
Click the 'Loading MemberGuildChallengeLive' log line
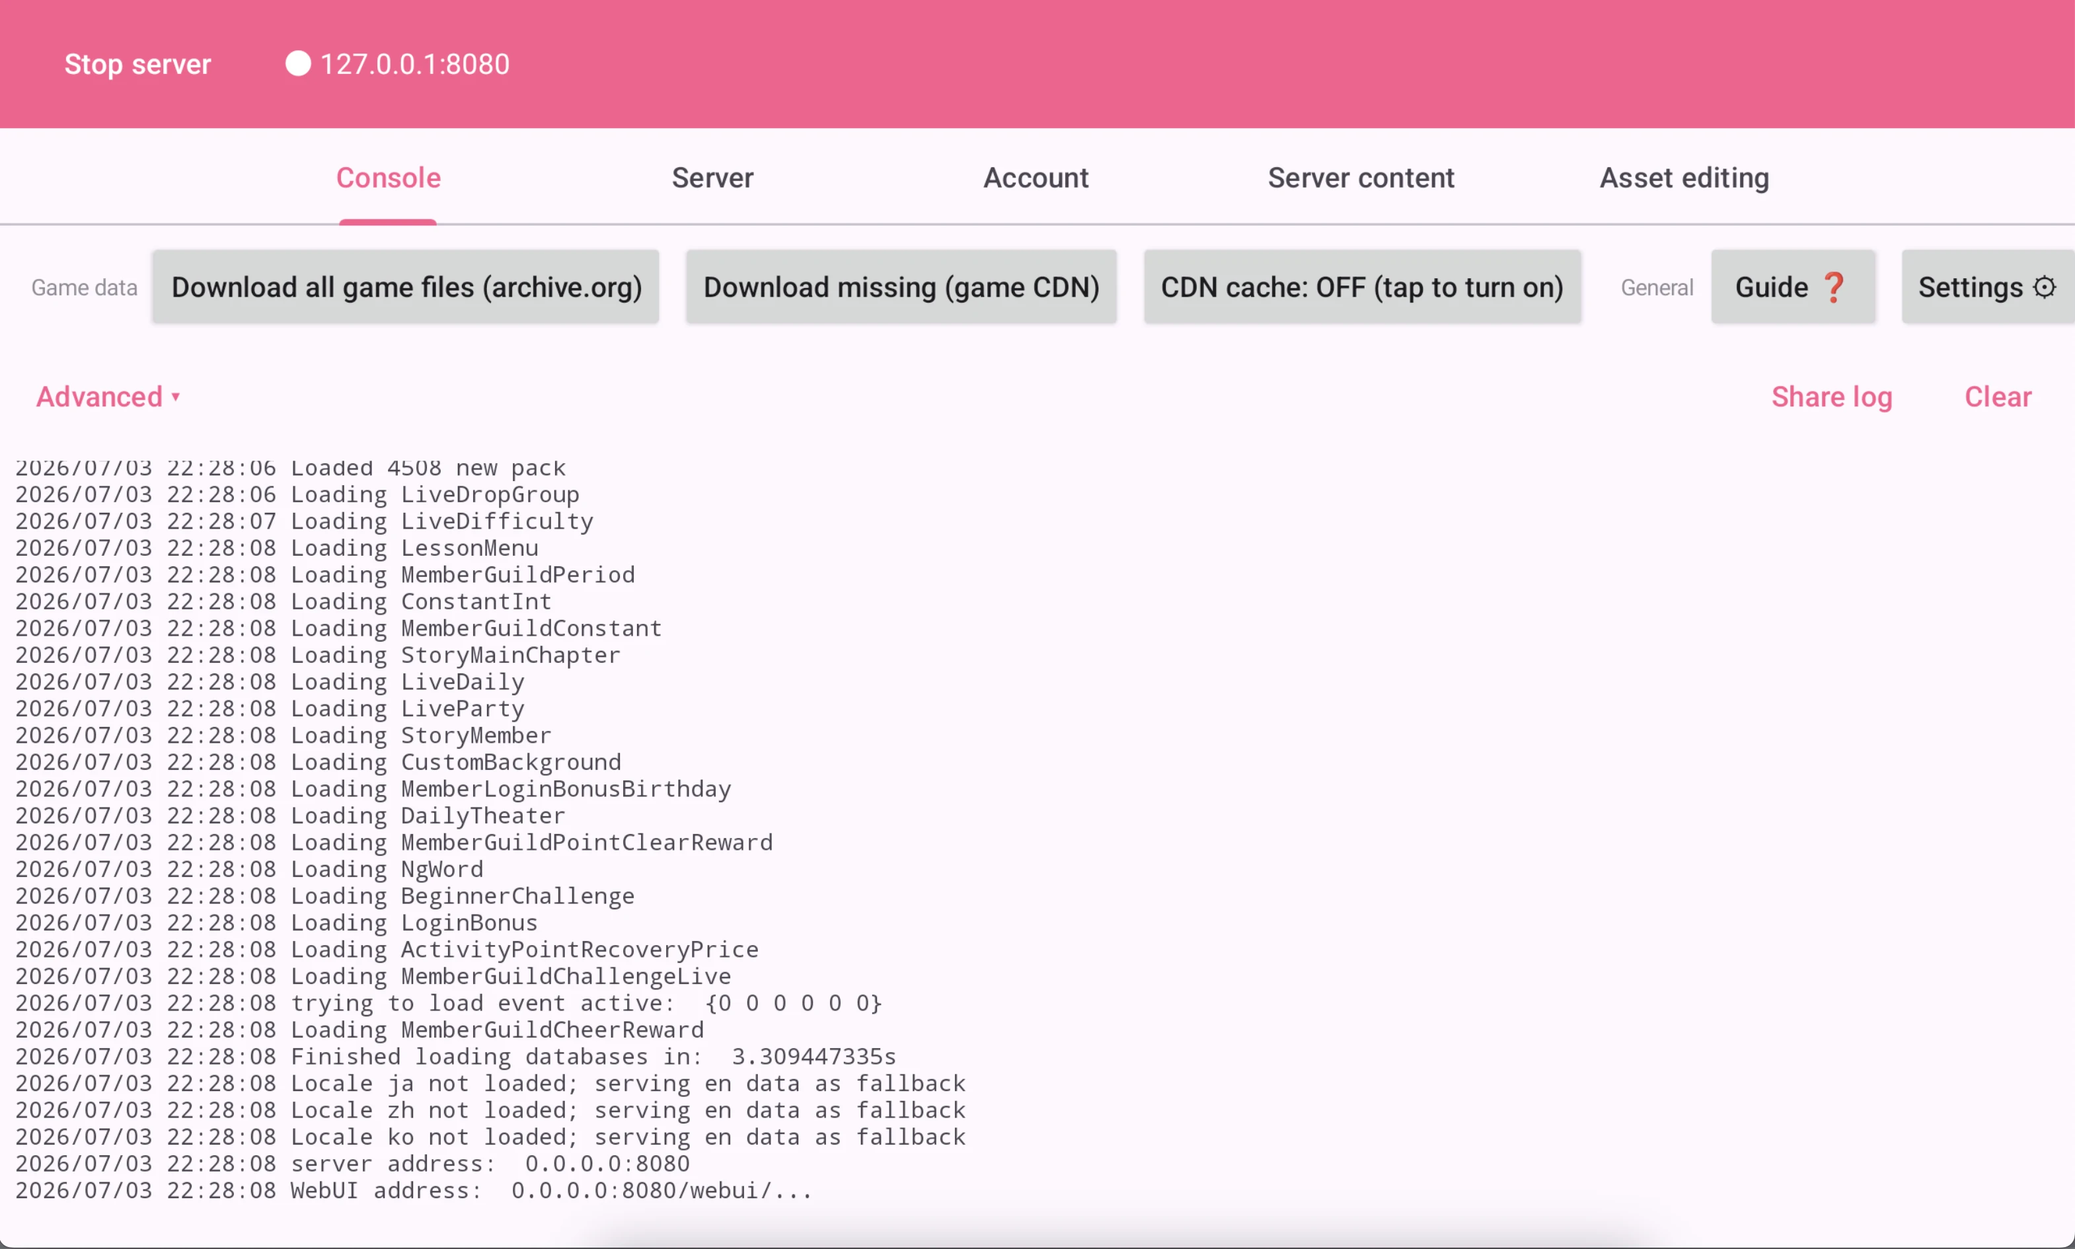coord(373,976)
